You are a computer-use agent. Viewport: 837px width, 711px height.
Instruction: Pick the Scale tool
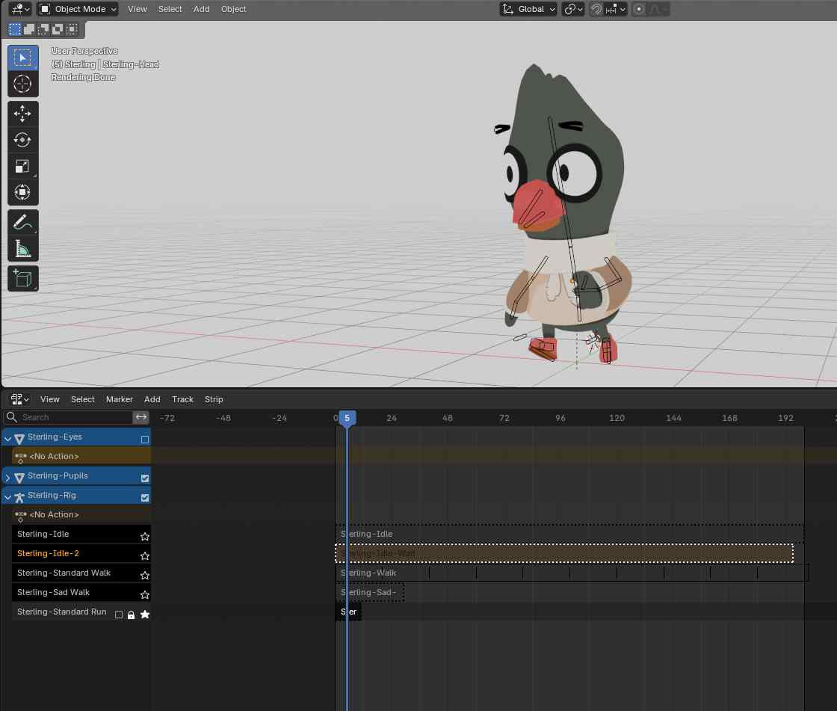point(22,166)
